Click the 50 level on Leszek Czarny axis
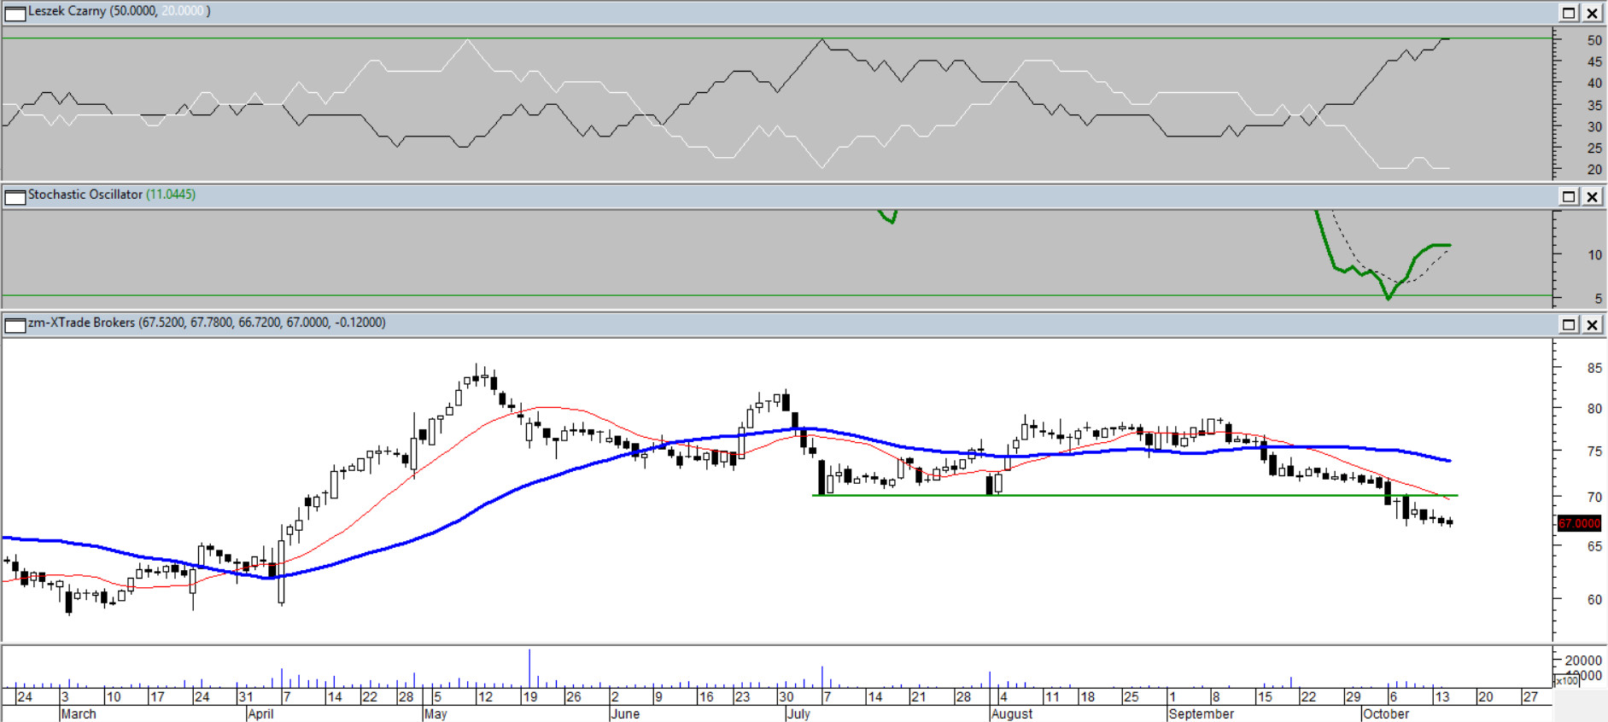Viewport: 1608px width, 722px height. click(x=1593, y=40)
